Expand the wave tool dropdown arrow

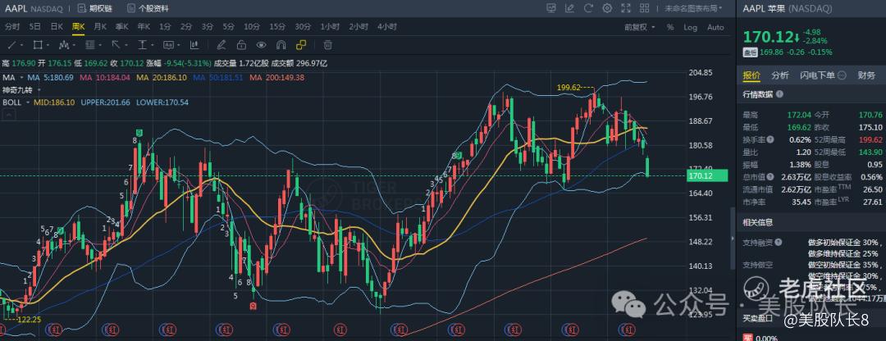click(x=74, y=45)
